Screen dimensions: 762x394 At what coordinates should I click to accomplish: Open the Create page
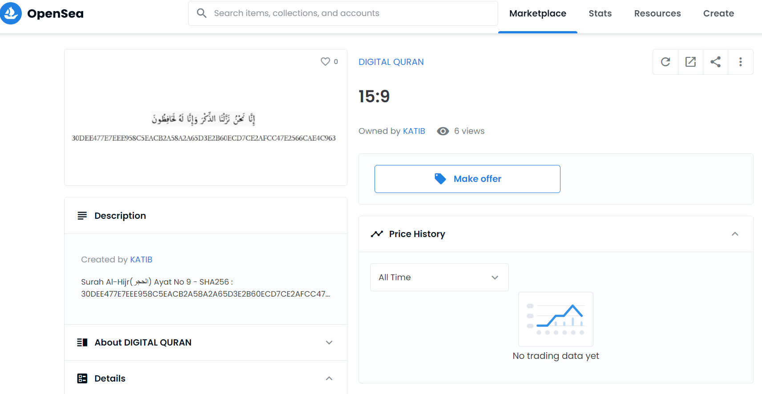[x=718, y=14]
